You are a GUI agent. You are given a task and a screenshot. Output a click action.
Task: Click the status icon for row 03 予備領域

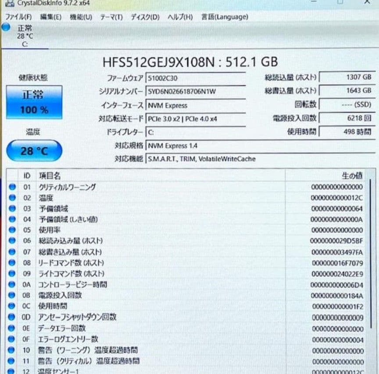click(x=12, y=208)
